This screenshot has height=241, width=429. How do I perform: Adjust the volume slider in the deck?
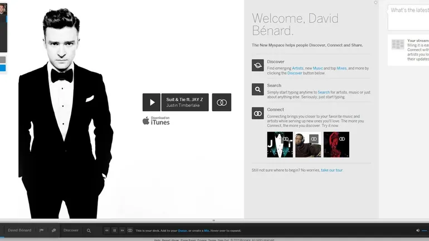coord(425,230)
